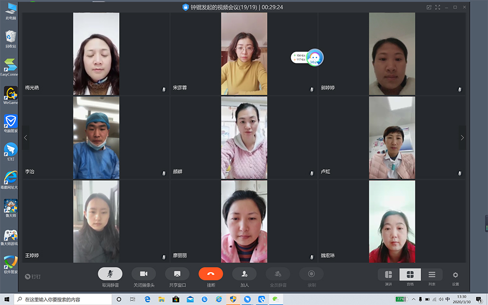Viewport: 488px width, 305px height.
Task: Open the 钉钉 desktop shortcut
Action: (x=10, y=150)
